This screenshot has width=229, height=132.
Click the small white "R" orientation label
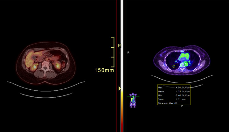[128, 52]
